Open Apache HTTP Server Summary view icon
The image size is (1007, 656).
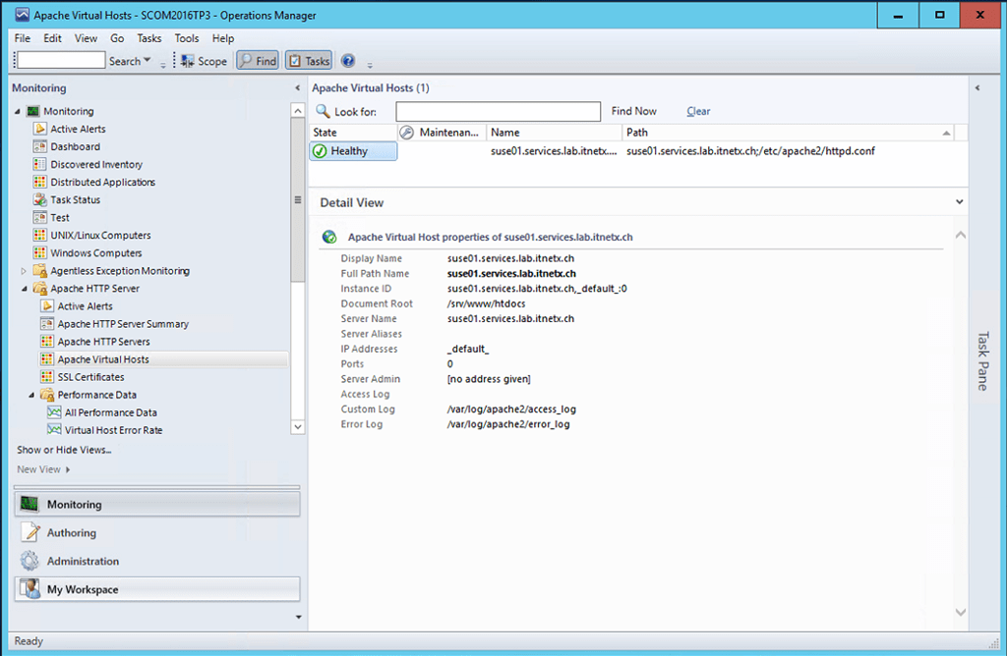(47, 324)
